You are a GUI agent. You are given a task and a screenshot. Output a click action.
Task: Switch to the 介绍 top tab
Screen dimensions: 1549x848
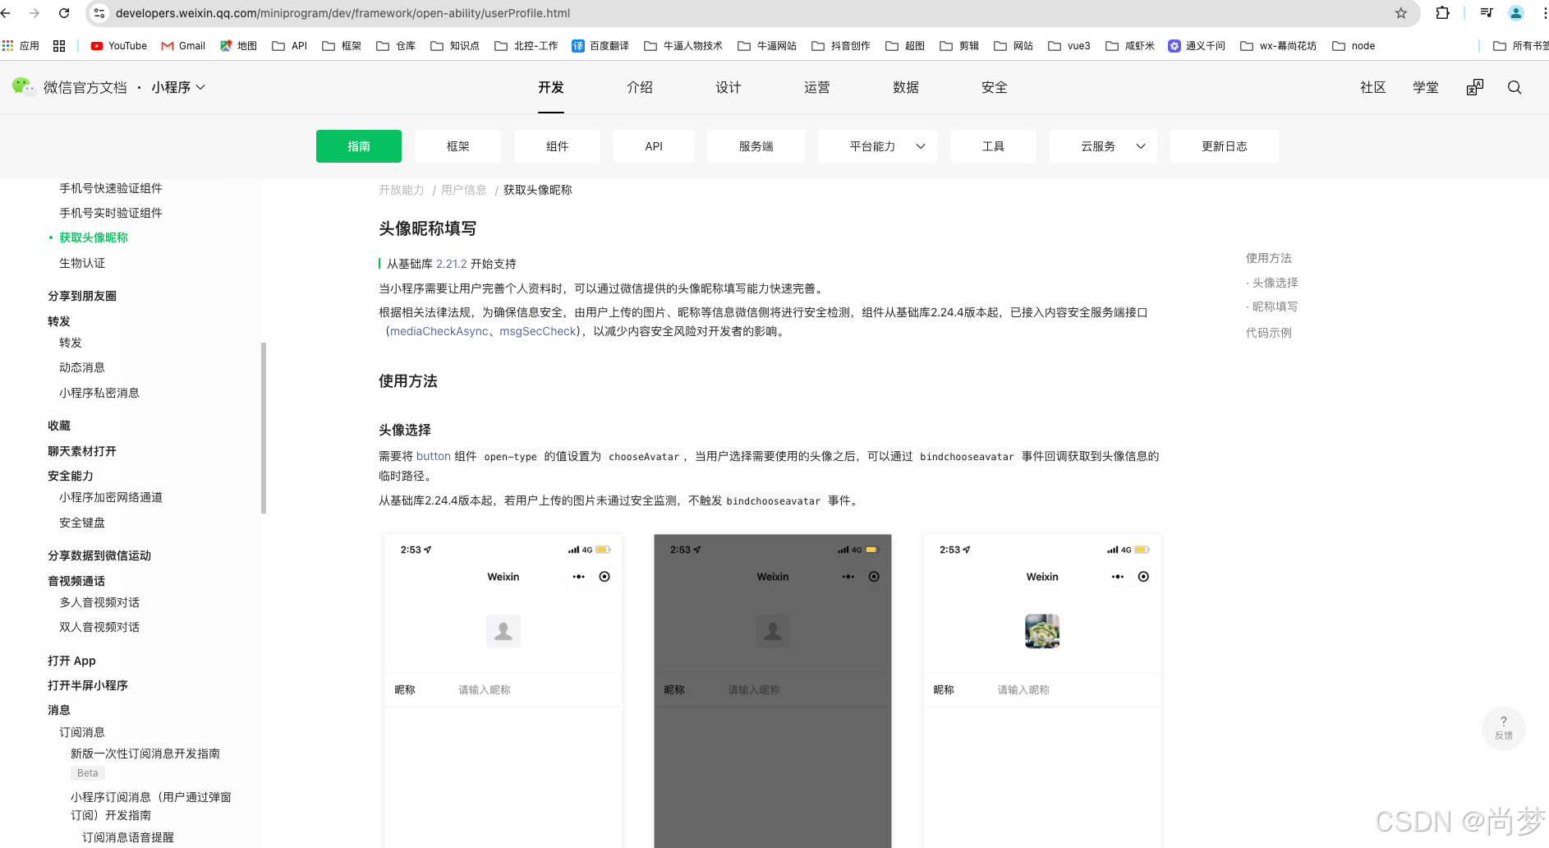click(x=640, y=87)
